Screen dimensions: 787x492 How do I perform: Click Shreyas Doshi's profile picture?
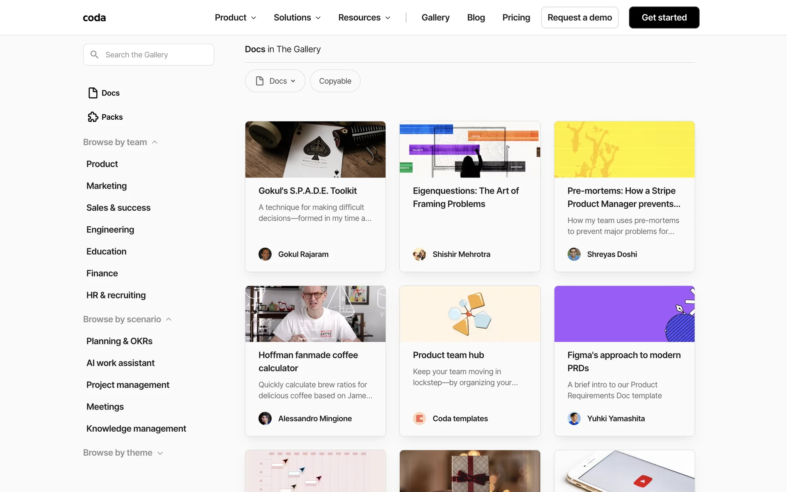(574, 254)
